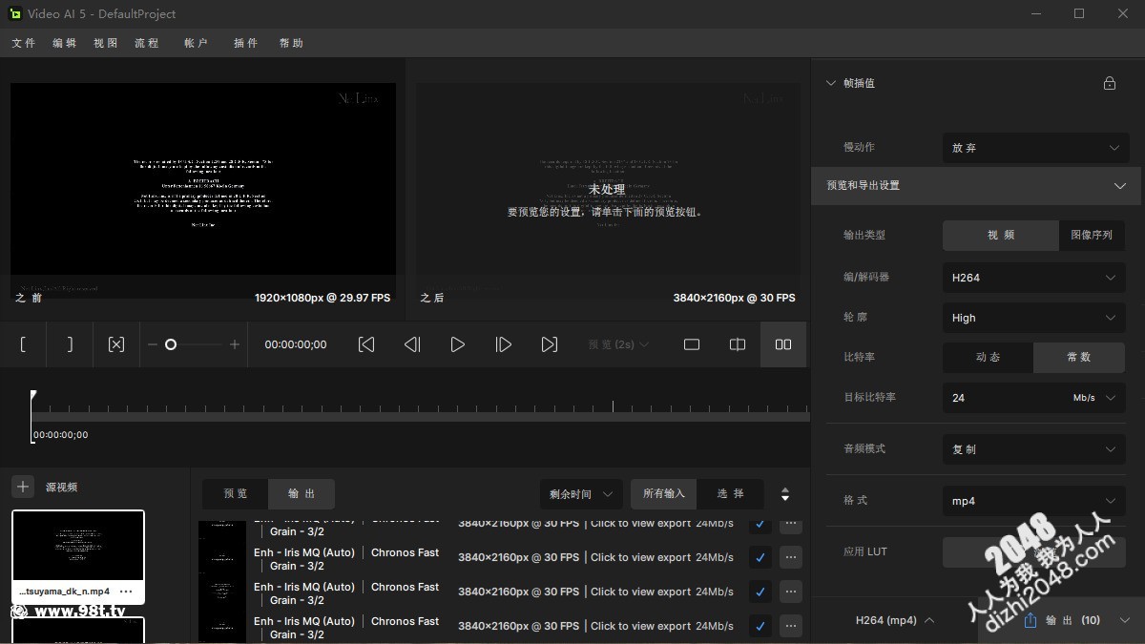Open the 文件 menu
The image size is (1145, 644).
click(24, 43)
